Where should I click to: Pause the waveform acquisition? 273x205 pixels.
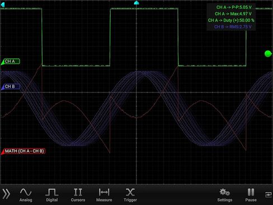pyautogui.click(x=251, y=195)
